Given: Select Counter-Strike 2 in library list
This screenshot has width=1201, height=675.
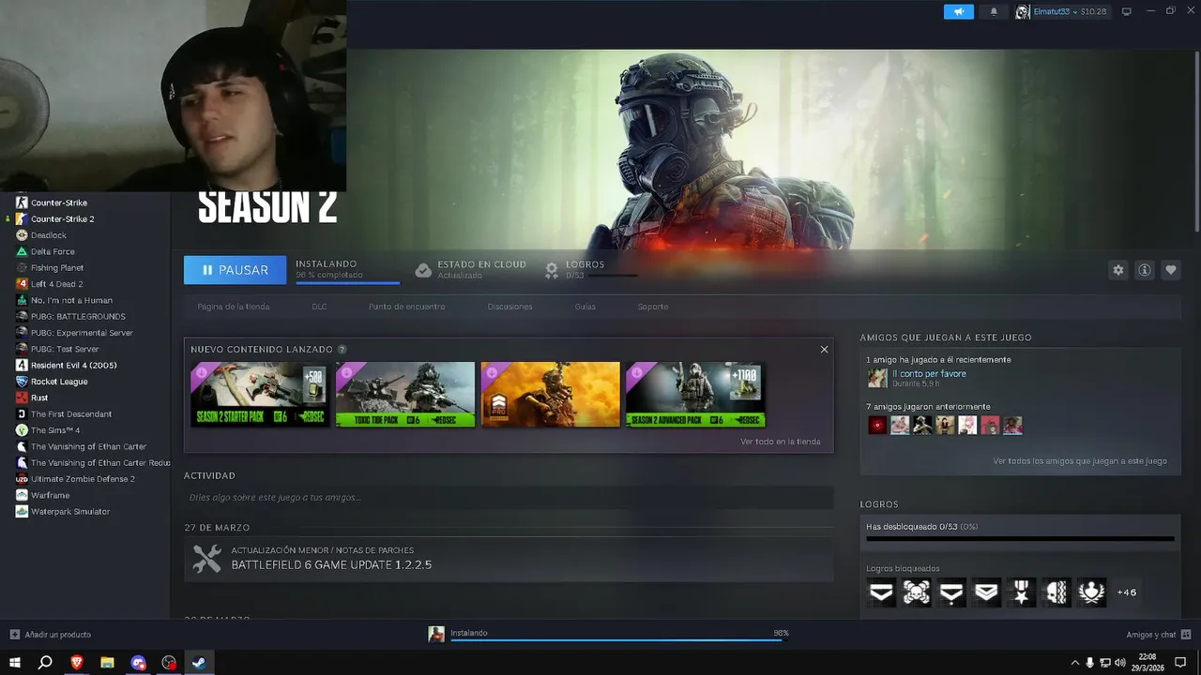Looking at the screenshot, I should pyautogui.click(x=63, y=219).
